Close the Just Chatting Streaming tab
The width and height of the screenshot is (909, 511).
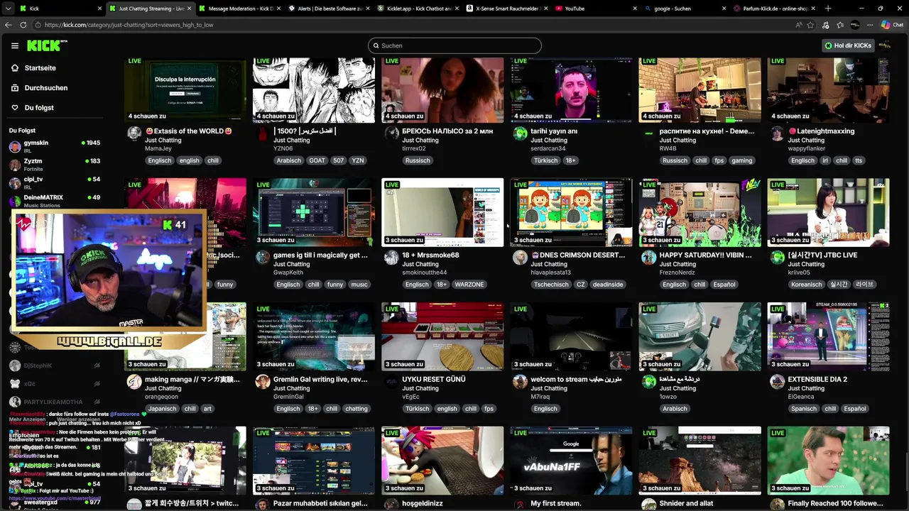(x=190, y=9)
